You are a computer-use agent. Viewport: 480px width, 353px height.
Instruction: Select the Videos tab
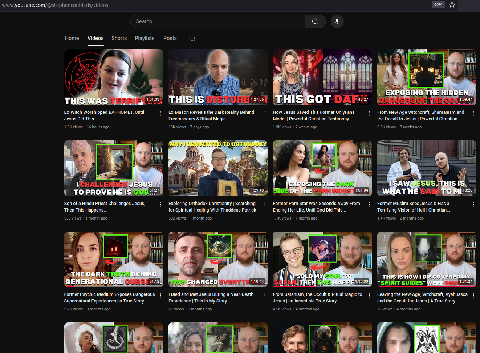click(95, 38)
